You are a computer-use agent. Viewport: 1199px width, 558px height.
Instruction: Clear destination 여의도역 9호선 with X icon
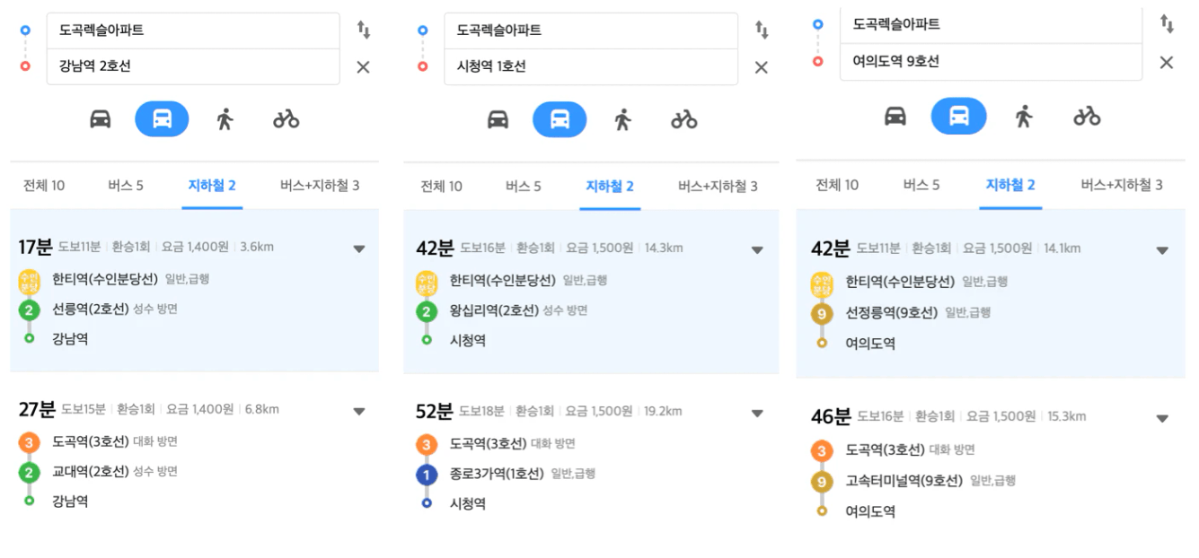pyautogui.click(x=1166, y=62)
